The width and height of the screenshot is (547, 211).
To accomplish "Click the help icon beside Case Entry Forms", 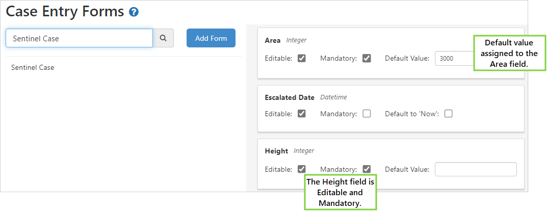I will 134,12.
